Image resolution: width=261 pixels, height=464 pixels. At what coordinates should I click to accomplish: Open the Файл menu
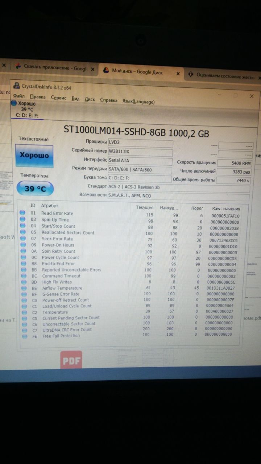[19, 97]
